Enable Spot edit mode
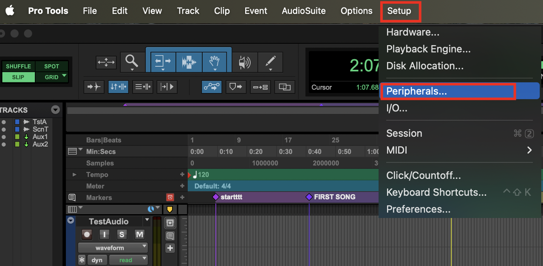 click(52, 66)
